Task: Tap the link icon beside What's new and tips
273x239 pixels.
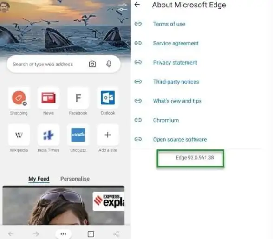Action: pos(138,101)
